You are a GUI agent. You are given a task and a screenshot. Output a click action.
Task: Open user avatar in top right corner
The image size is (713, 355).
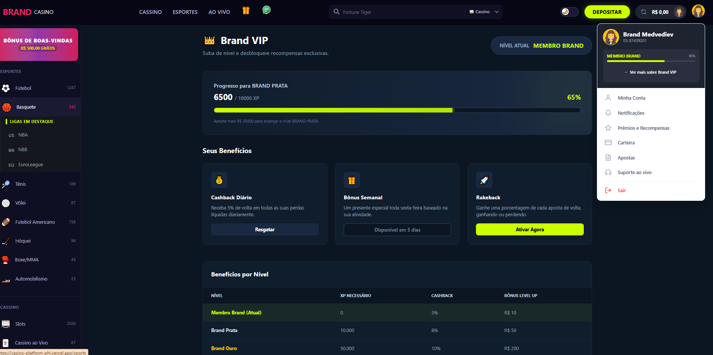pyautogui.click(x=698, y=11)
